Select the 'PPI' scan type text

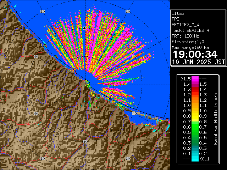175,19
